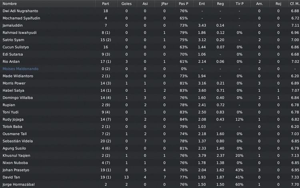Sort by the Goles column header

click(x=126, y=4)
